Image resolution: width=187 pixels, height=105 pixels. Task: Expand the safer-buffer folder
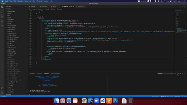pyautogui.click(x=11, y=12)
